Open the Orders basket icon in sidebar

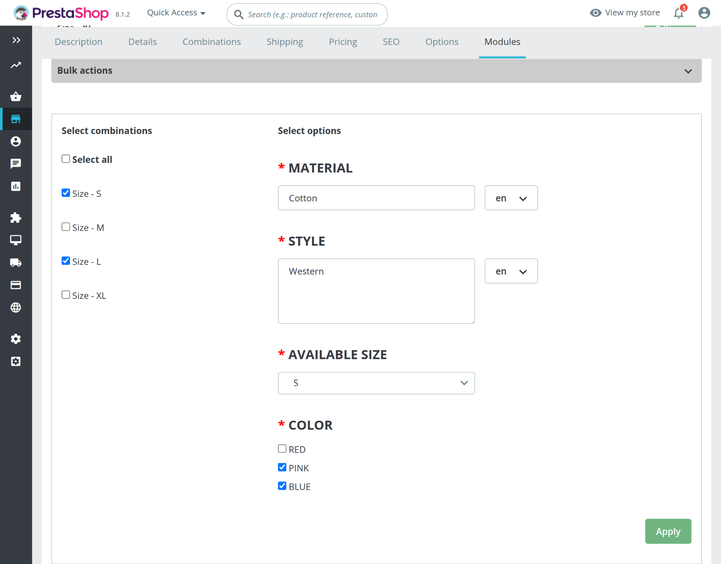tap(16, 96)
